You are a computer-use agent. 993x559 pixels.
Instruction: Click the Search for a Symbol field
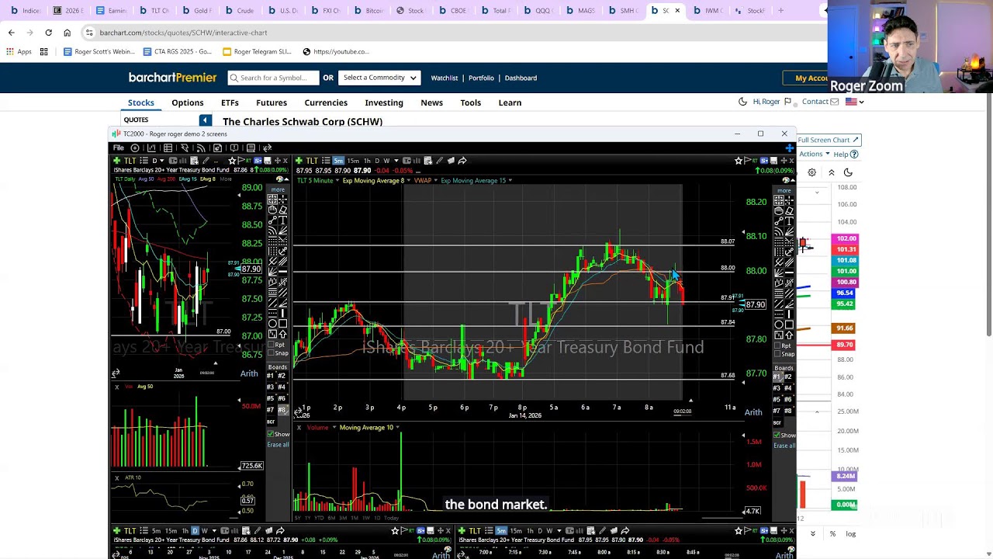273,78
